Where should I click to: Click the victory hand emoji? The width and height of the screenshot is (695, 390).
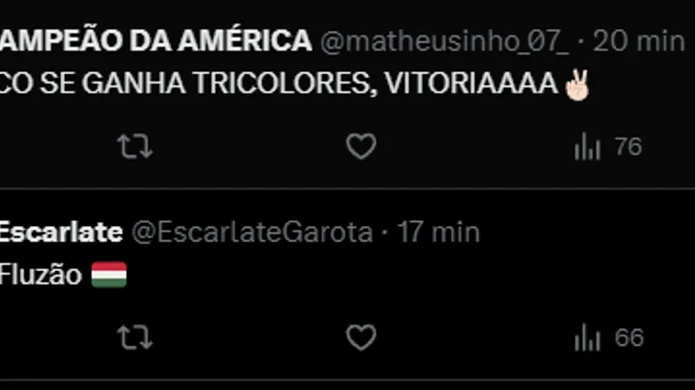coord(577,84)
